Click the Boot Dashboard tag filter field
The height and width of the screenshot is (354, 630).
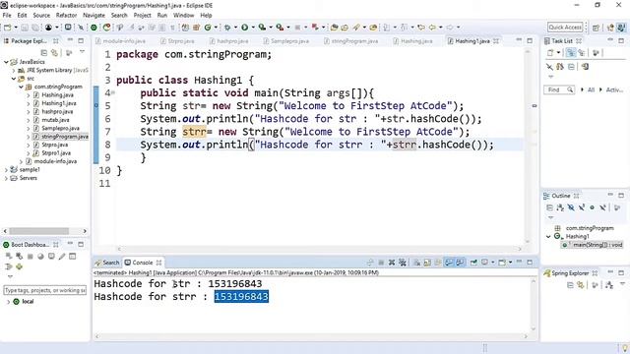(x=44, y=290)
